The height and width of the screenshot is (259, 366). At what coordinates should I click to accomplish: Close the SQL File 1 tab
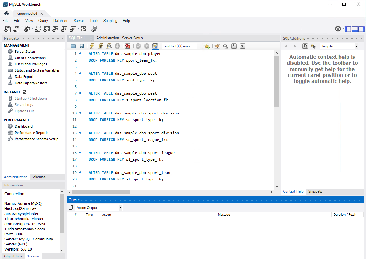pyautogui.click(x=91, y=38)
